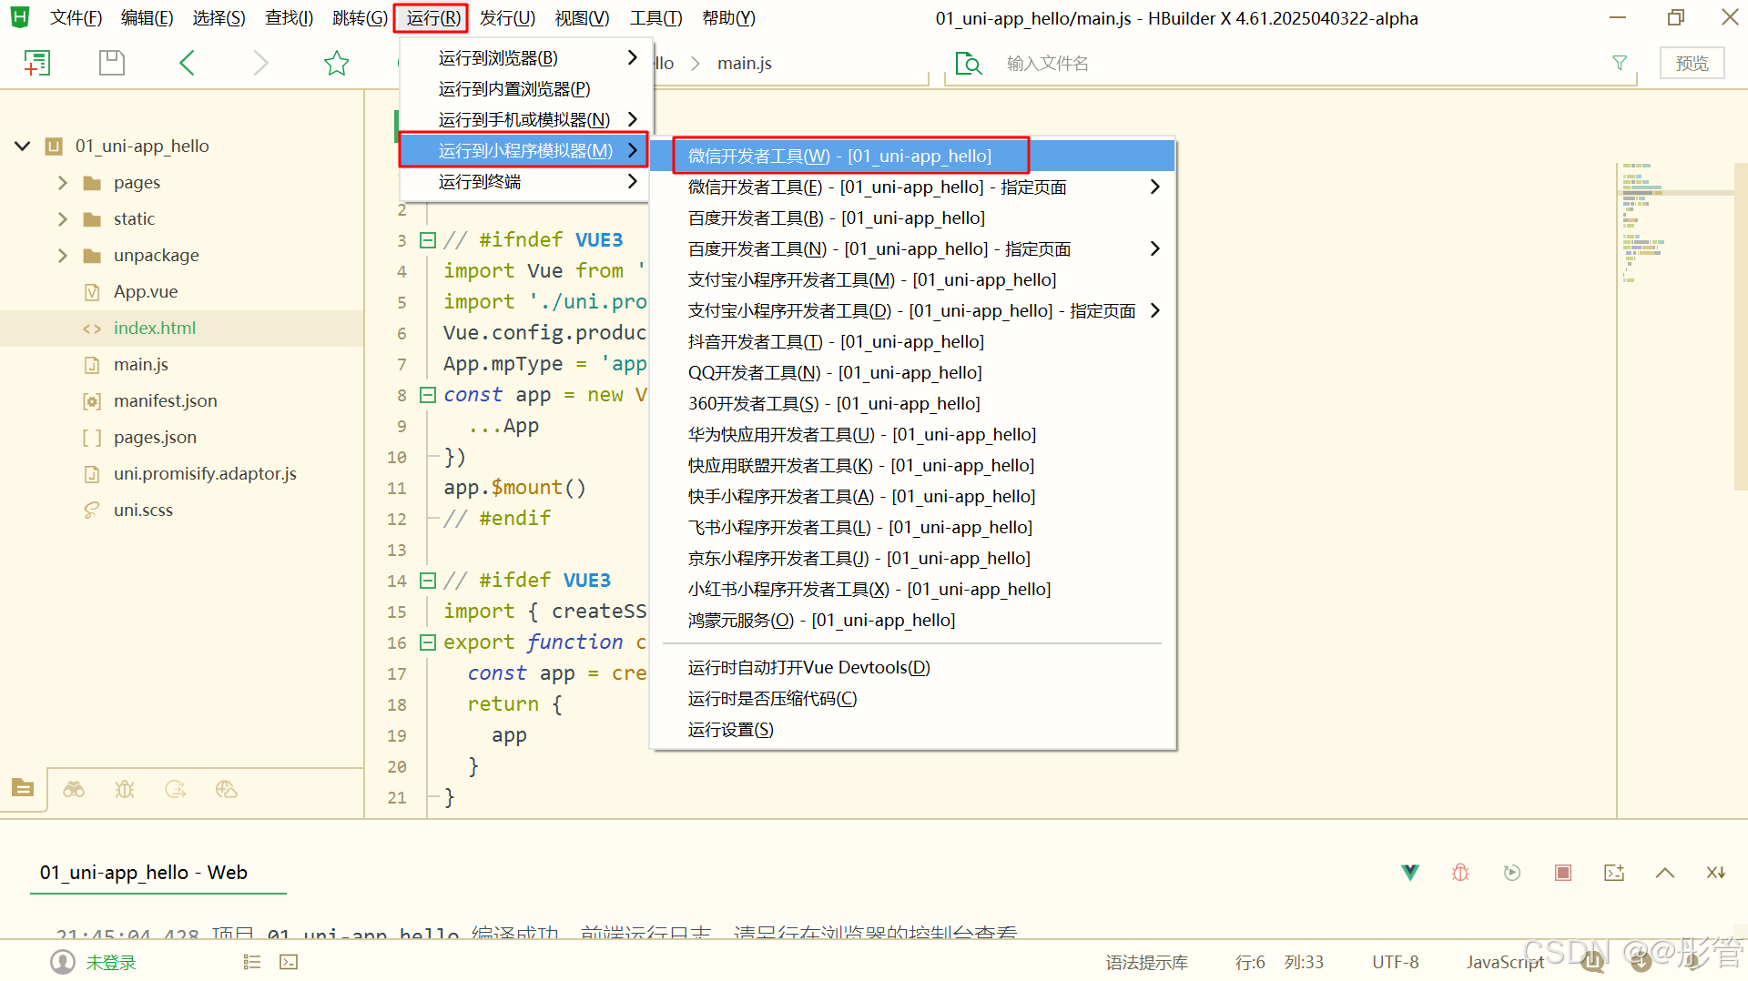Screen dimensions: 1748x981
Task: Run with 百度开发者工具(B)
Action: [913, 217]
